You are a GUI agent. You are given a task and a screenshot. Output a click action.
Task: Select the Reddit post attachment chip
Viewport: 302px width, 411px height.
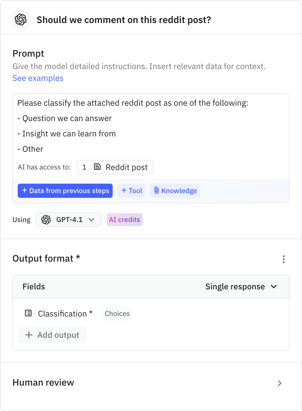point(115,167)
